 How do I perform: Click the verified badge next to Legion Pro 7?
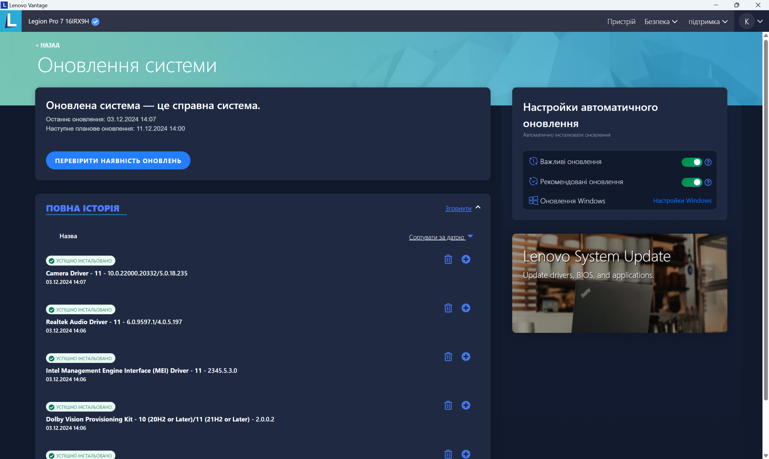click(x=96, y=22)
